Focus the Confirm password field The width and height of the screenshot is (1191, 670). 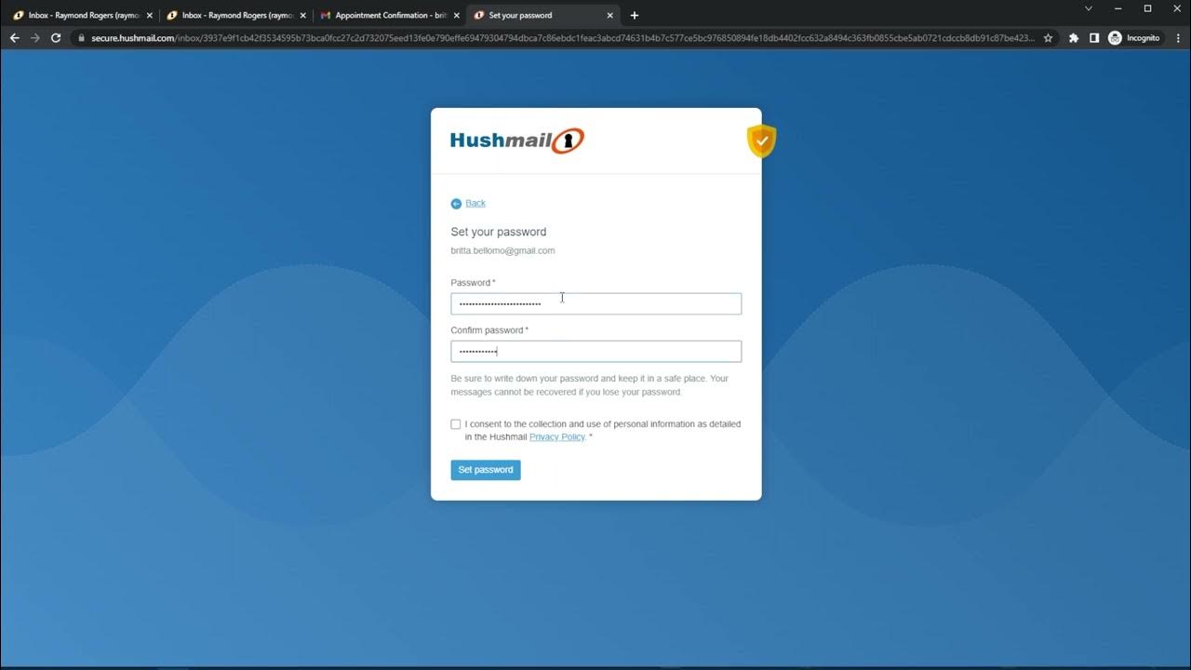[596, 351]
